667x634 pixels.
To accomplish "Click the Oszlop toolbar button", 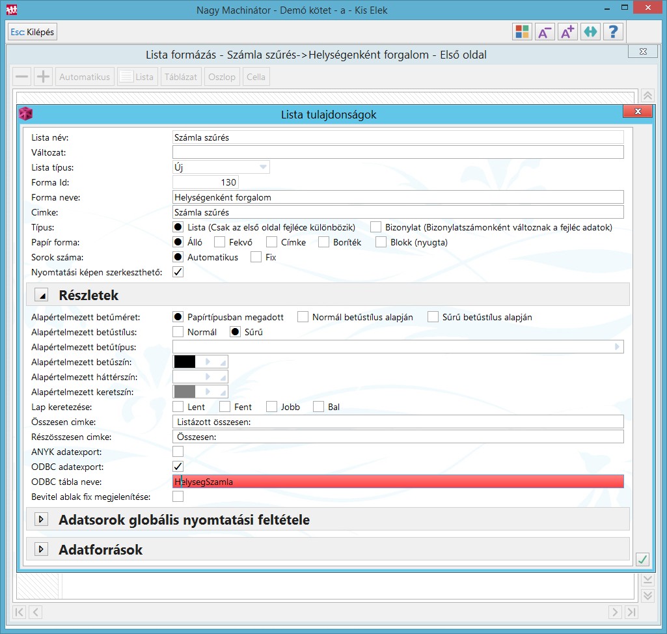I will tap(222, 77).
